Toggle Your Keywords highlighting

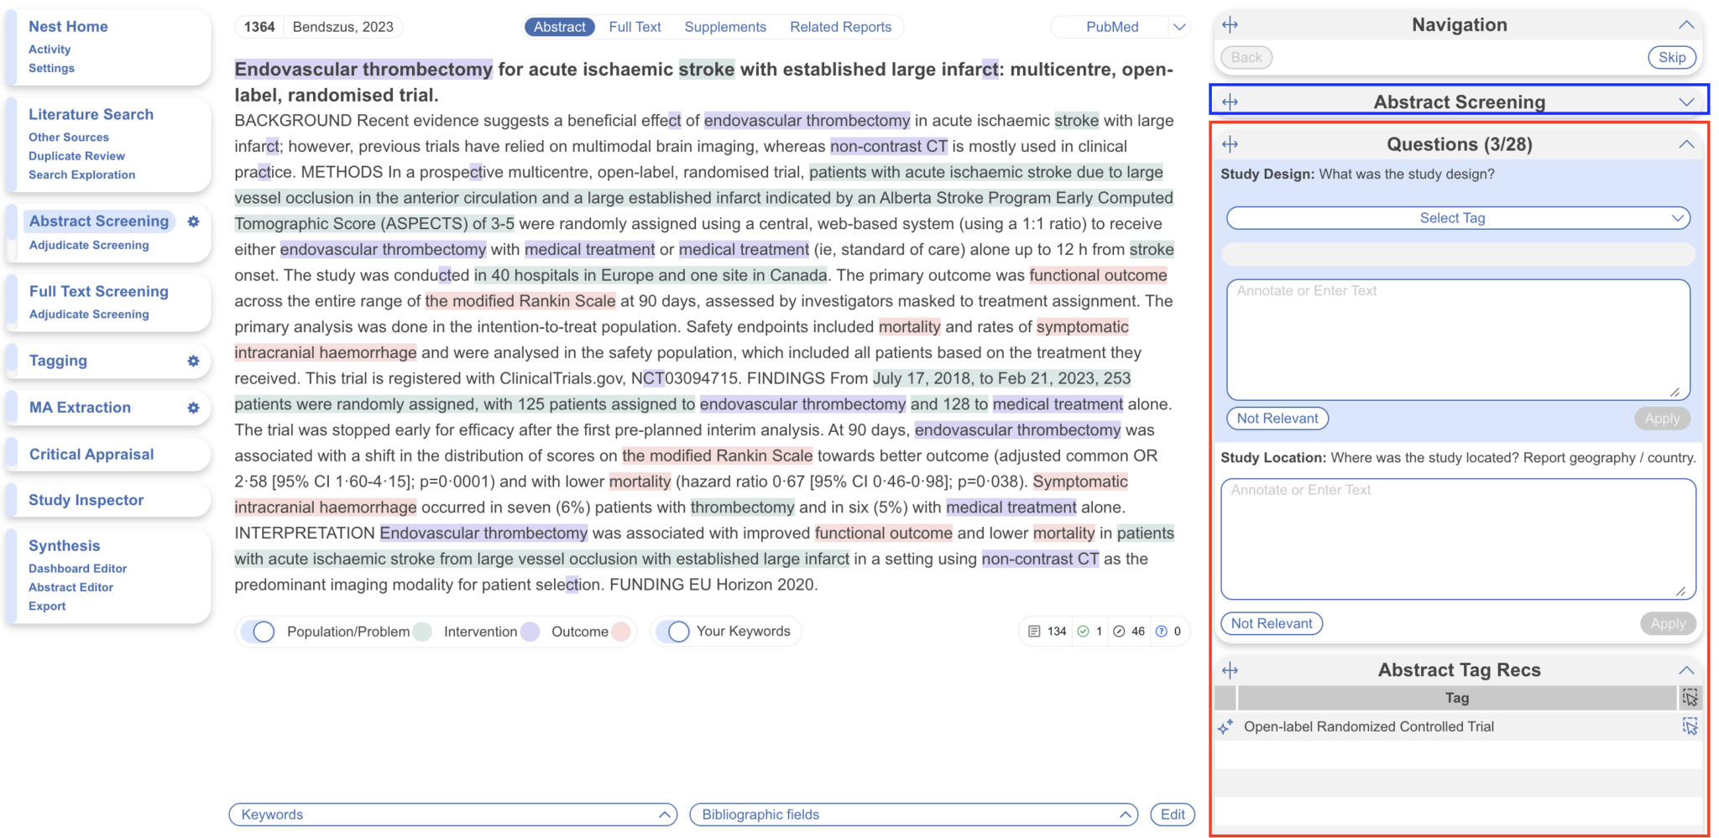click(677, 632)
